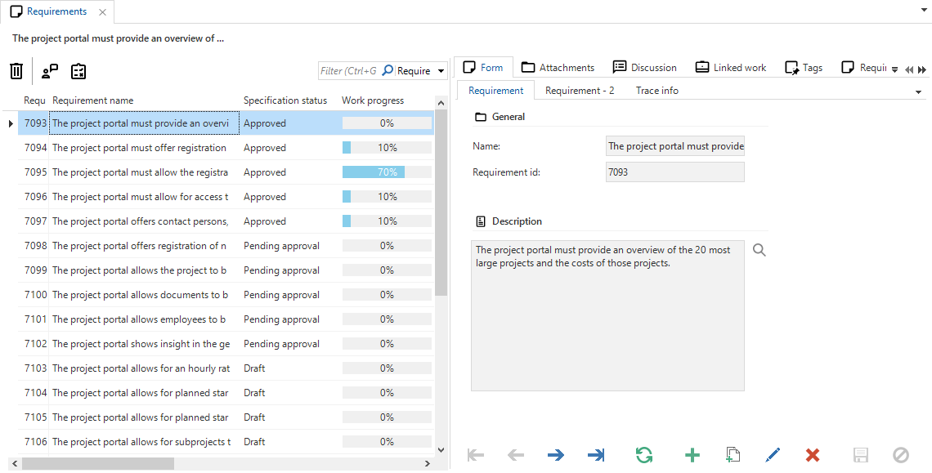Click the red X delete icon
This screenshot has height=473, width=932.
tap(812, 455)
